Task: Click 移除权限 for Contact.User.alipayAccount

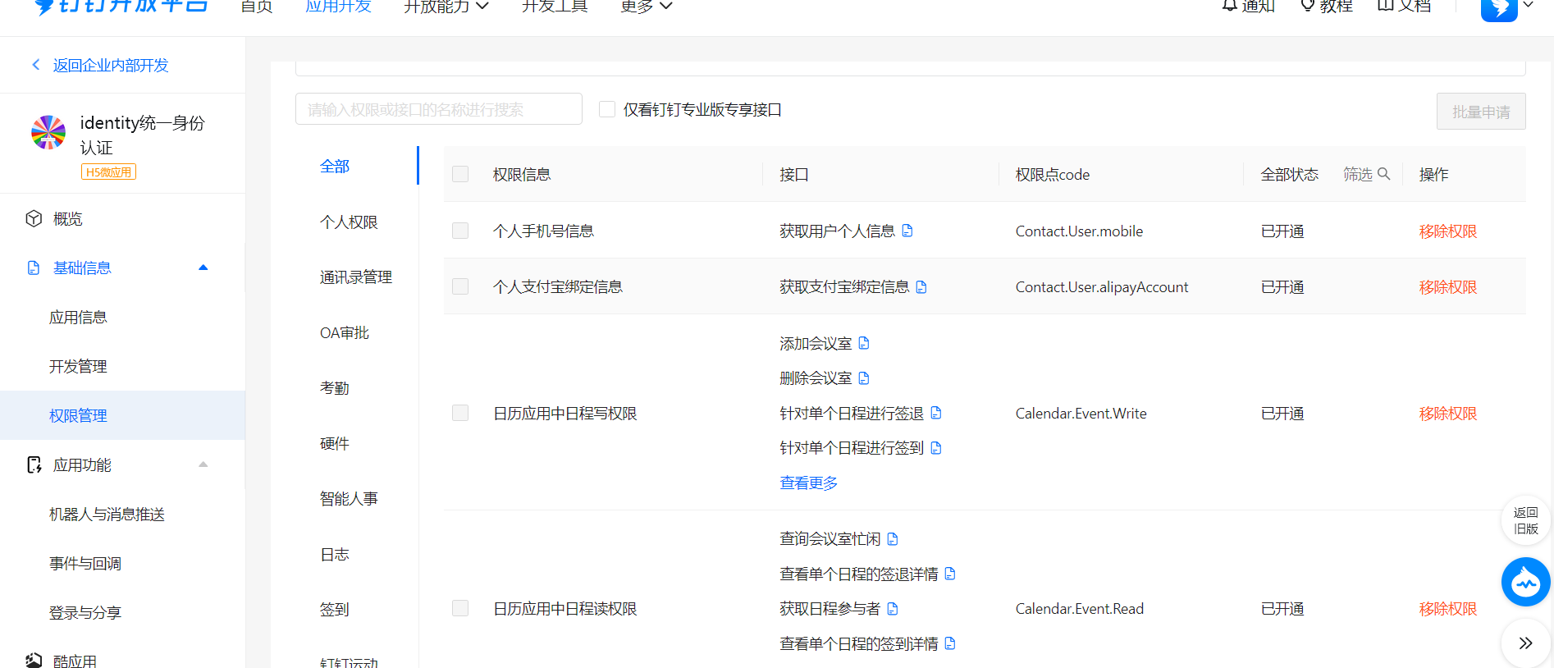Action: 1448,286
